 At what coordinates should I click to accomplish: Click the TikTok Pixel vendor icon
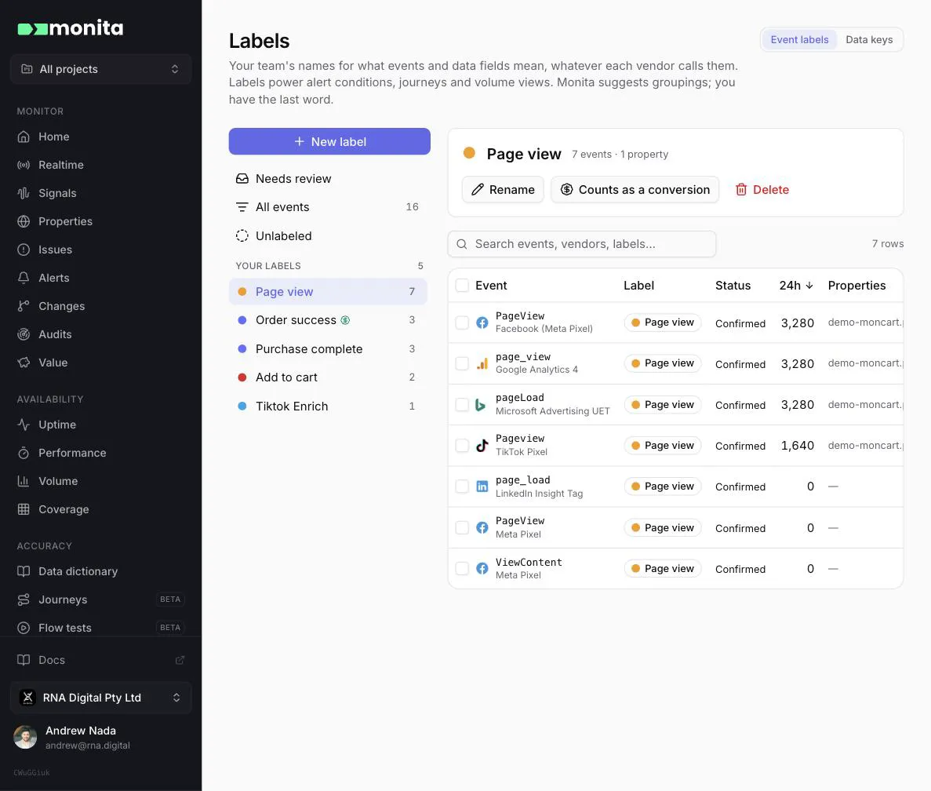pyautogui.click(x=482, y=446)
